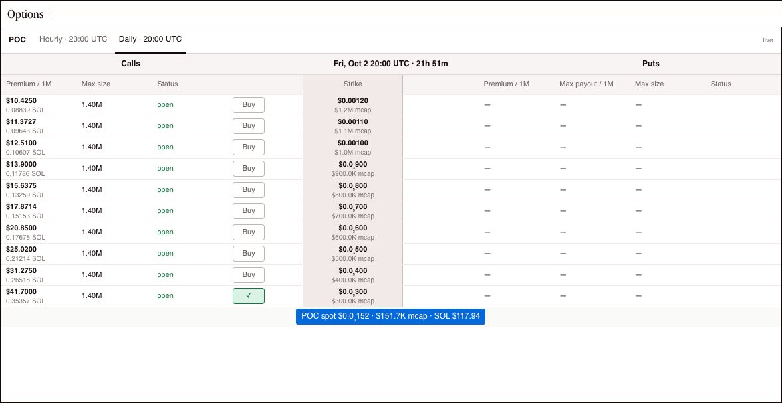
Task: Click the Strike column header
Action: pyautogui.click(x=352, y=84)
